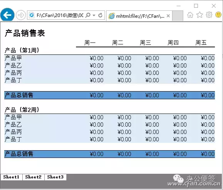Click the address bar path text
Viewport: 223px width, 190px height.
click(x=60, y=15)
